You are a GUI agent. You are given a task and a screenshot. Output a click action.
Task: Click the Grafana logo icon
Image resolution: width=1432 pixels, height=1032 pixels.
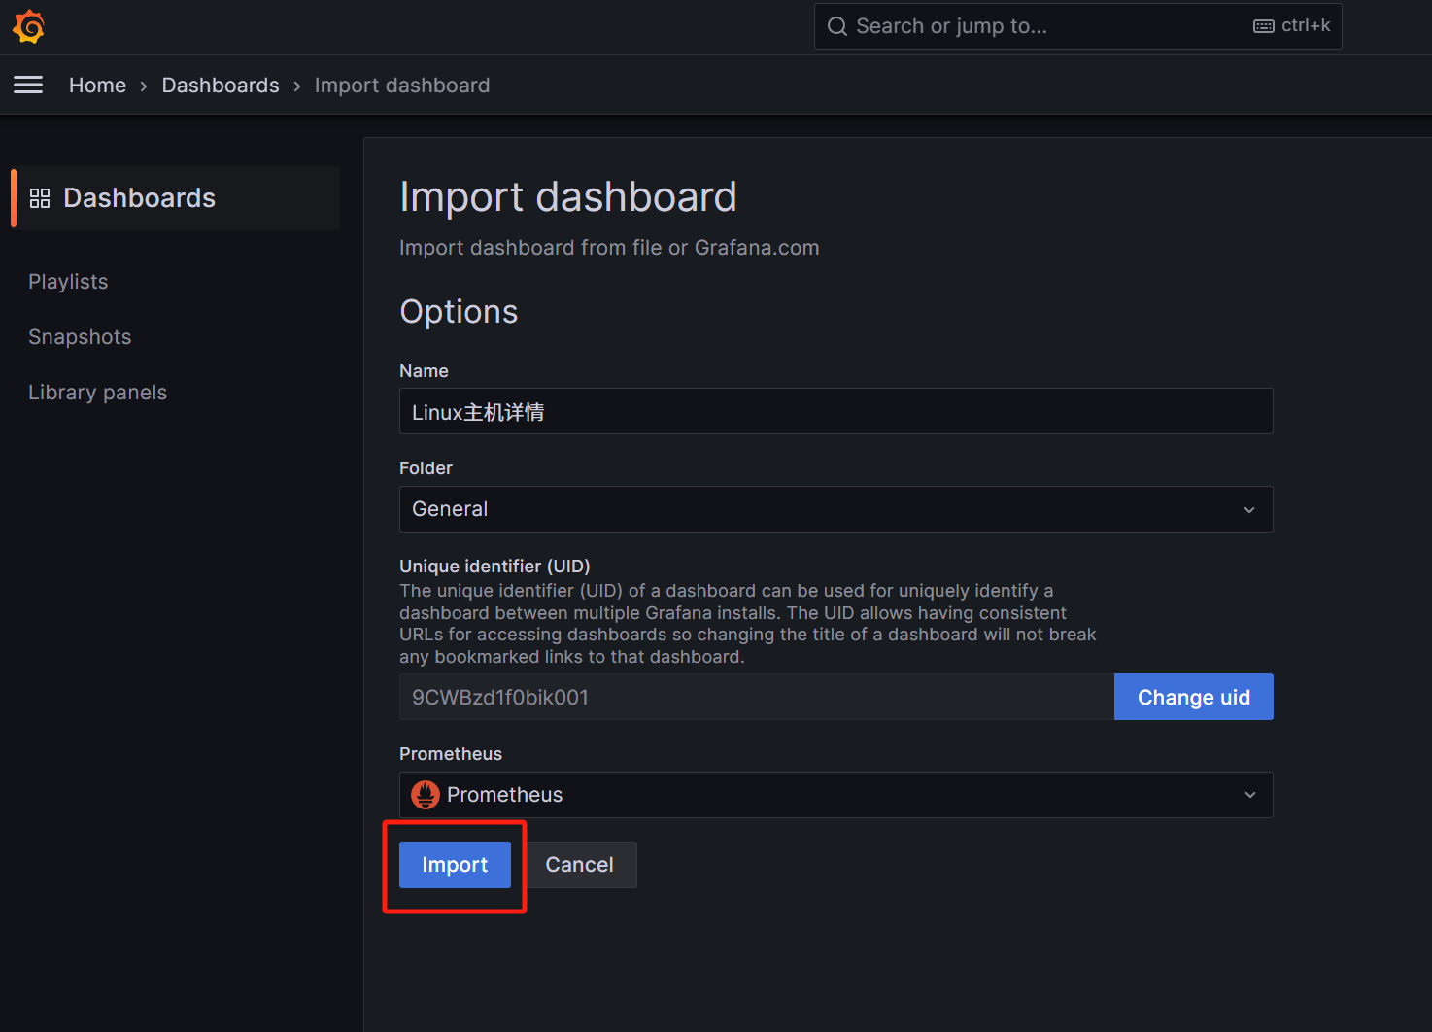29,26
